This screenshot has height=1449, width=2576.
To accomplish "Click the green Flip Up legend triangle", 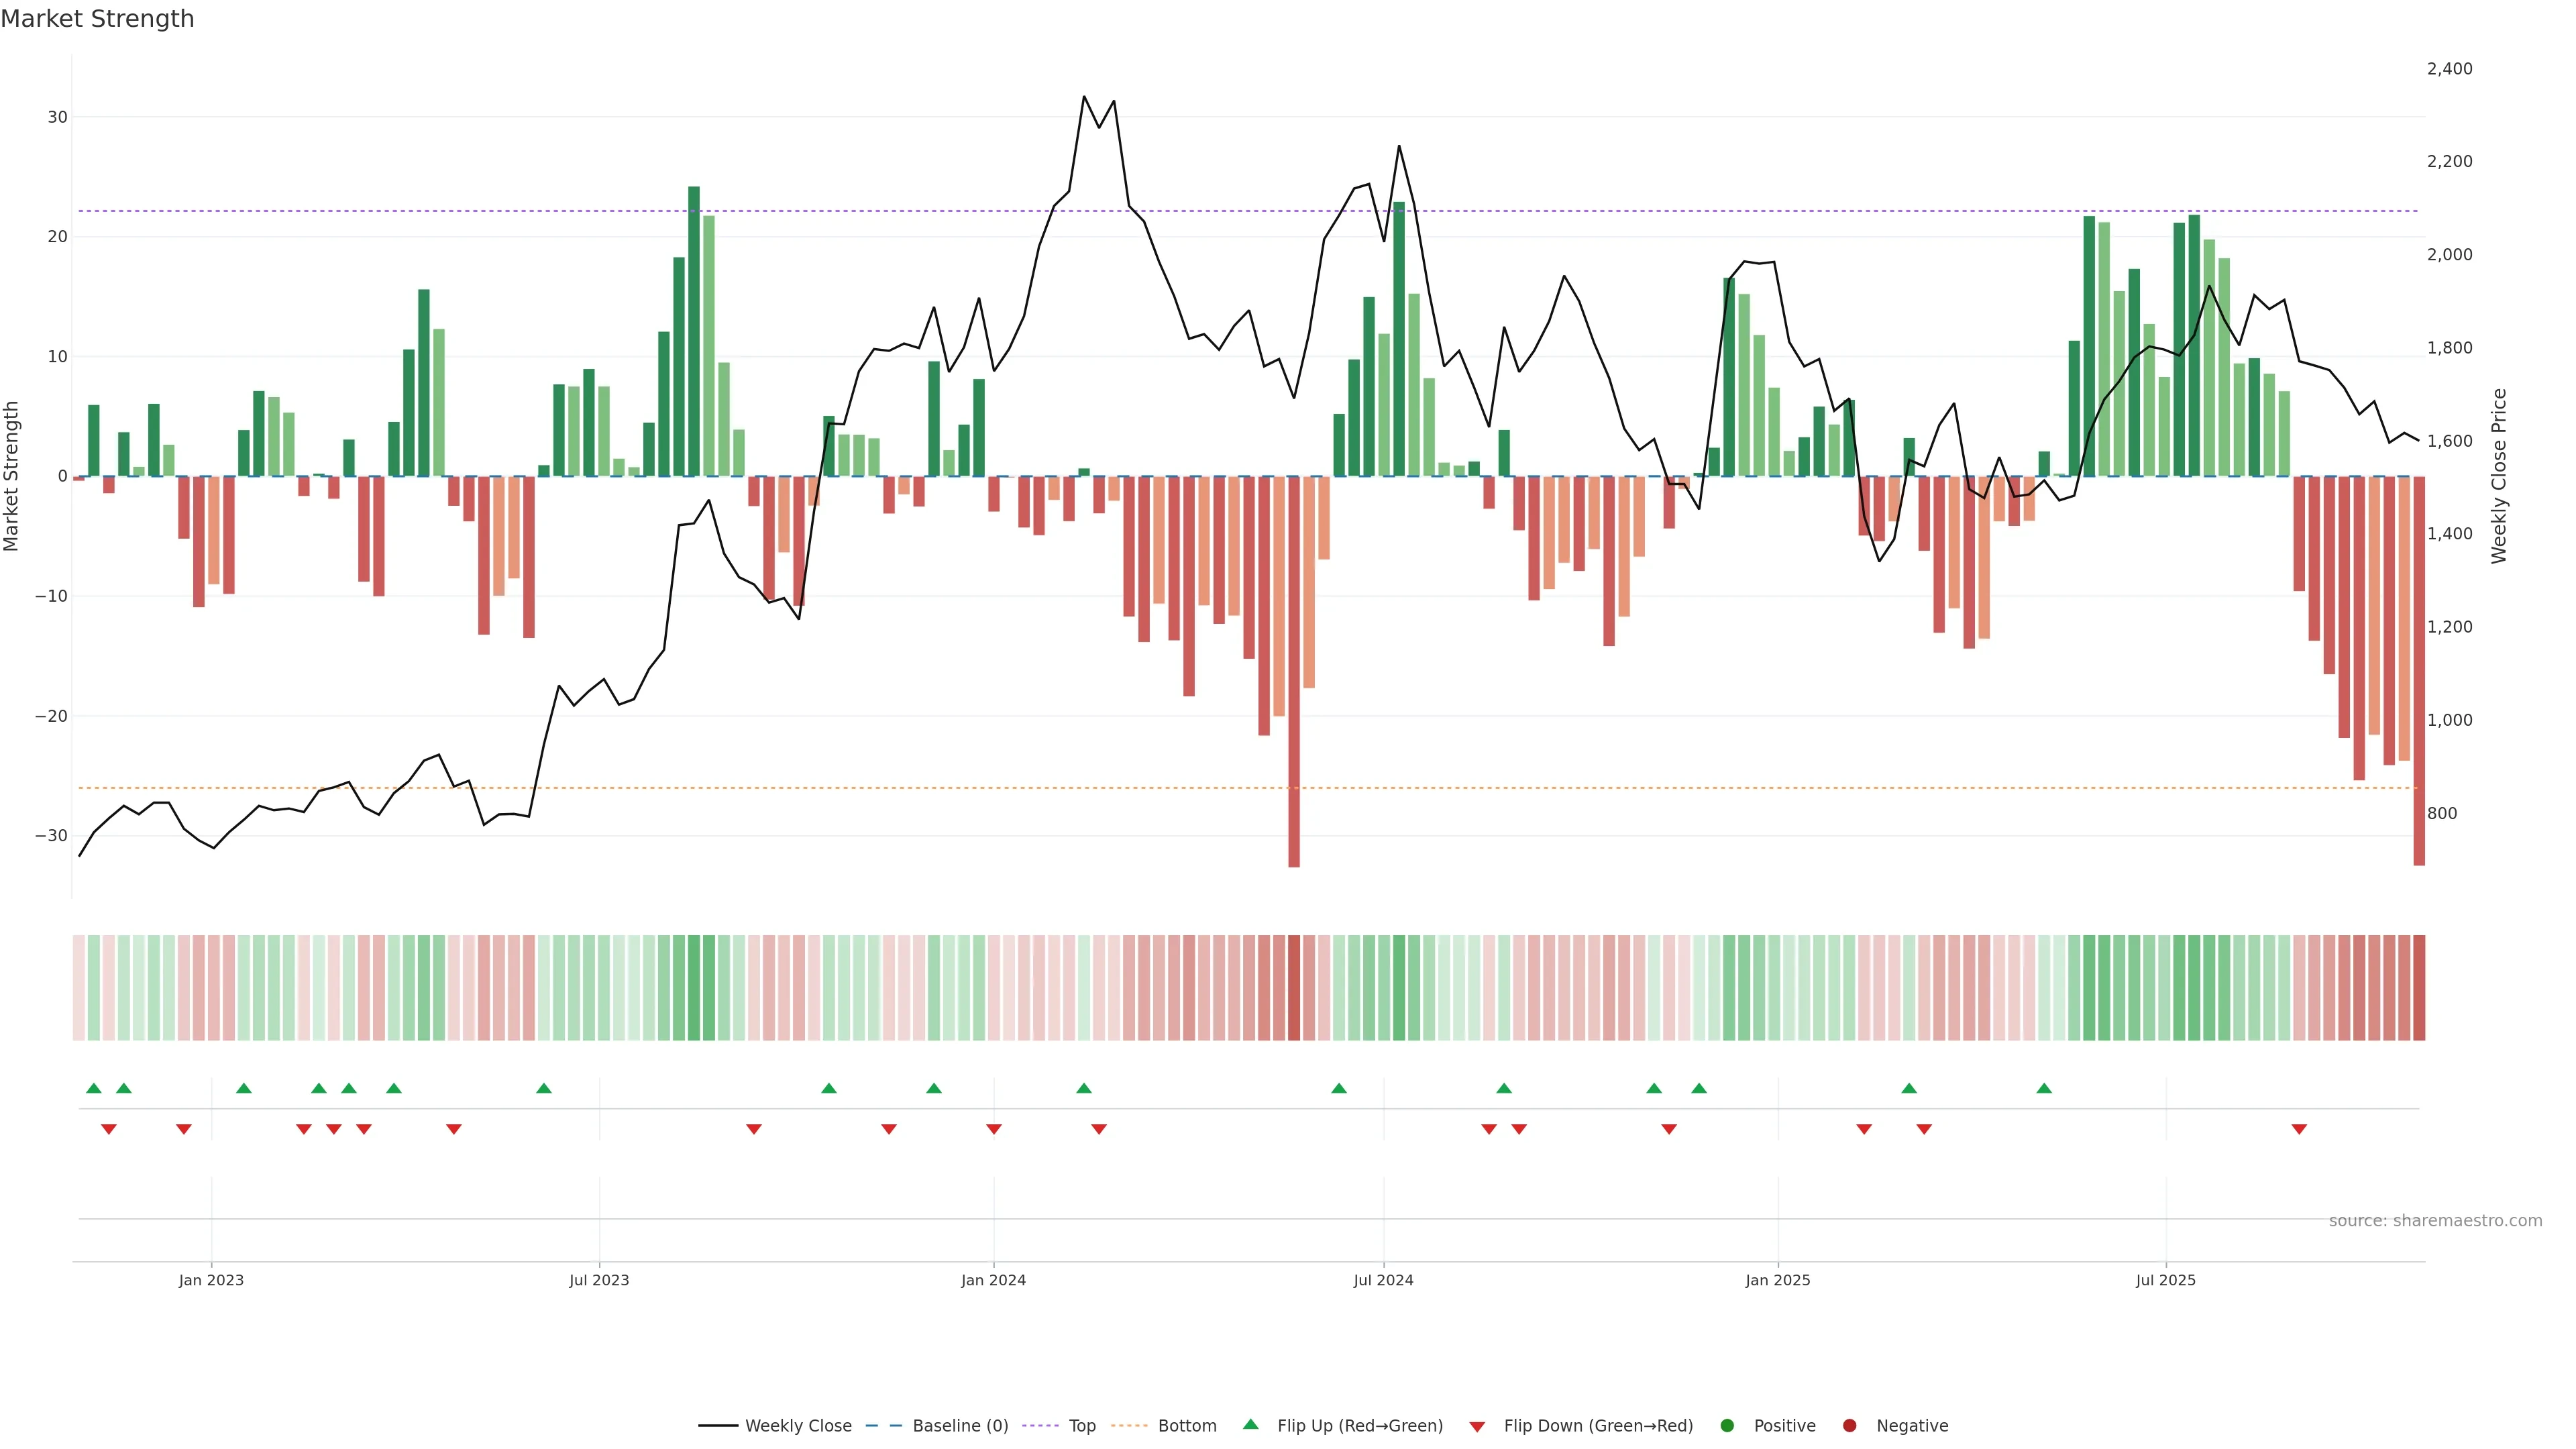I will coord(1250,1425).
